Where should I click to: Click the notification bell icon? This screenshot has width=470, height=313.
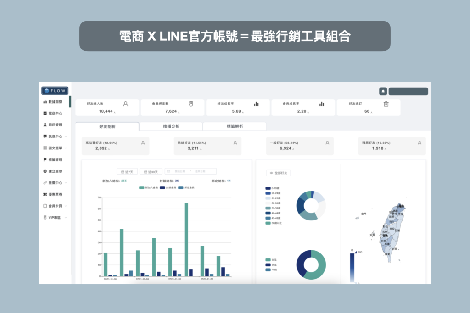383,91
